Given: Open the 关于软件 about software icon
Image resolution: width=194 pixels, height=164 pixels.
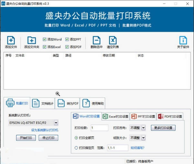Looking at the screenshot, I should click(183, 41).
